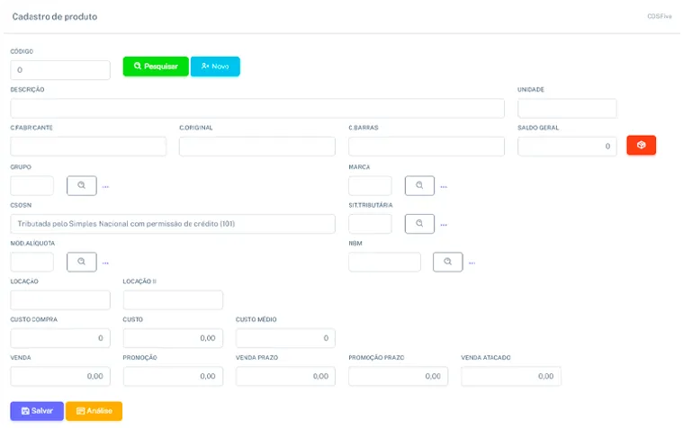Click the Mod.Alíquota search magnifier

point(82,262)
